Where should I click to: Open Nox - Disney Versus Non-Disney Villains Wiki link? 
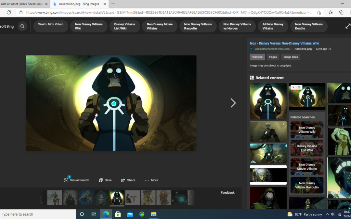point(284,43)
